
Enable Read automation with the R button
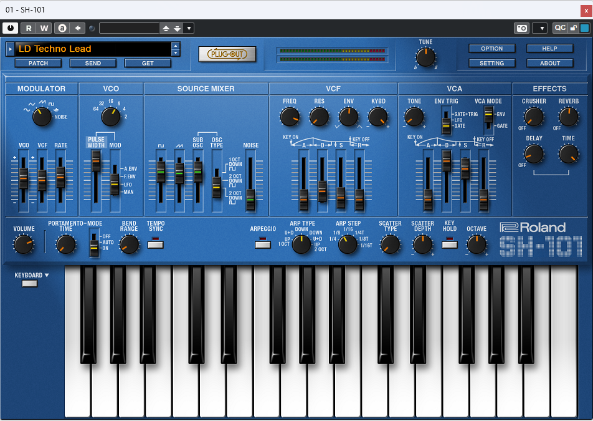click(29, 28)
